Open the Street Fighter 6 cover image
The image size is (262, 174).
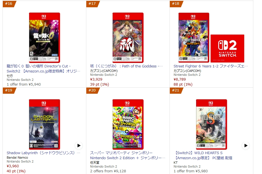(194, 38)
